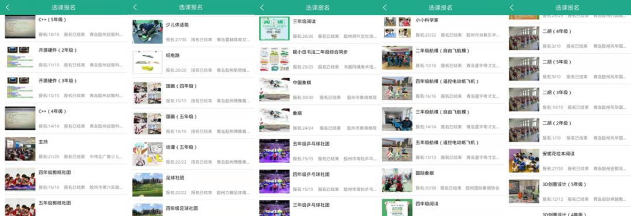631x216 pixels.
Task: Open the 三年级阅读 thumbnail image
Action: click(275, 28)
